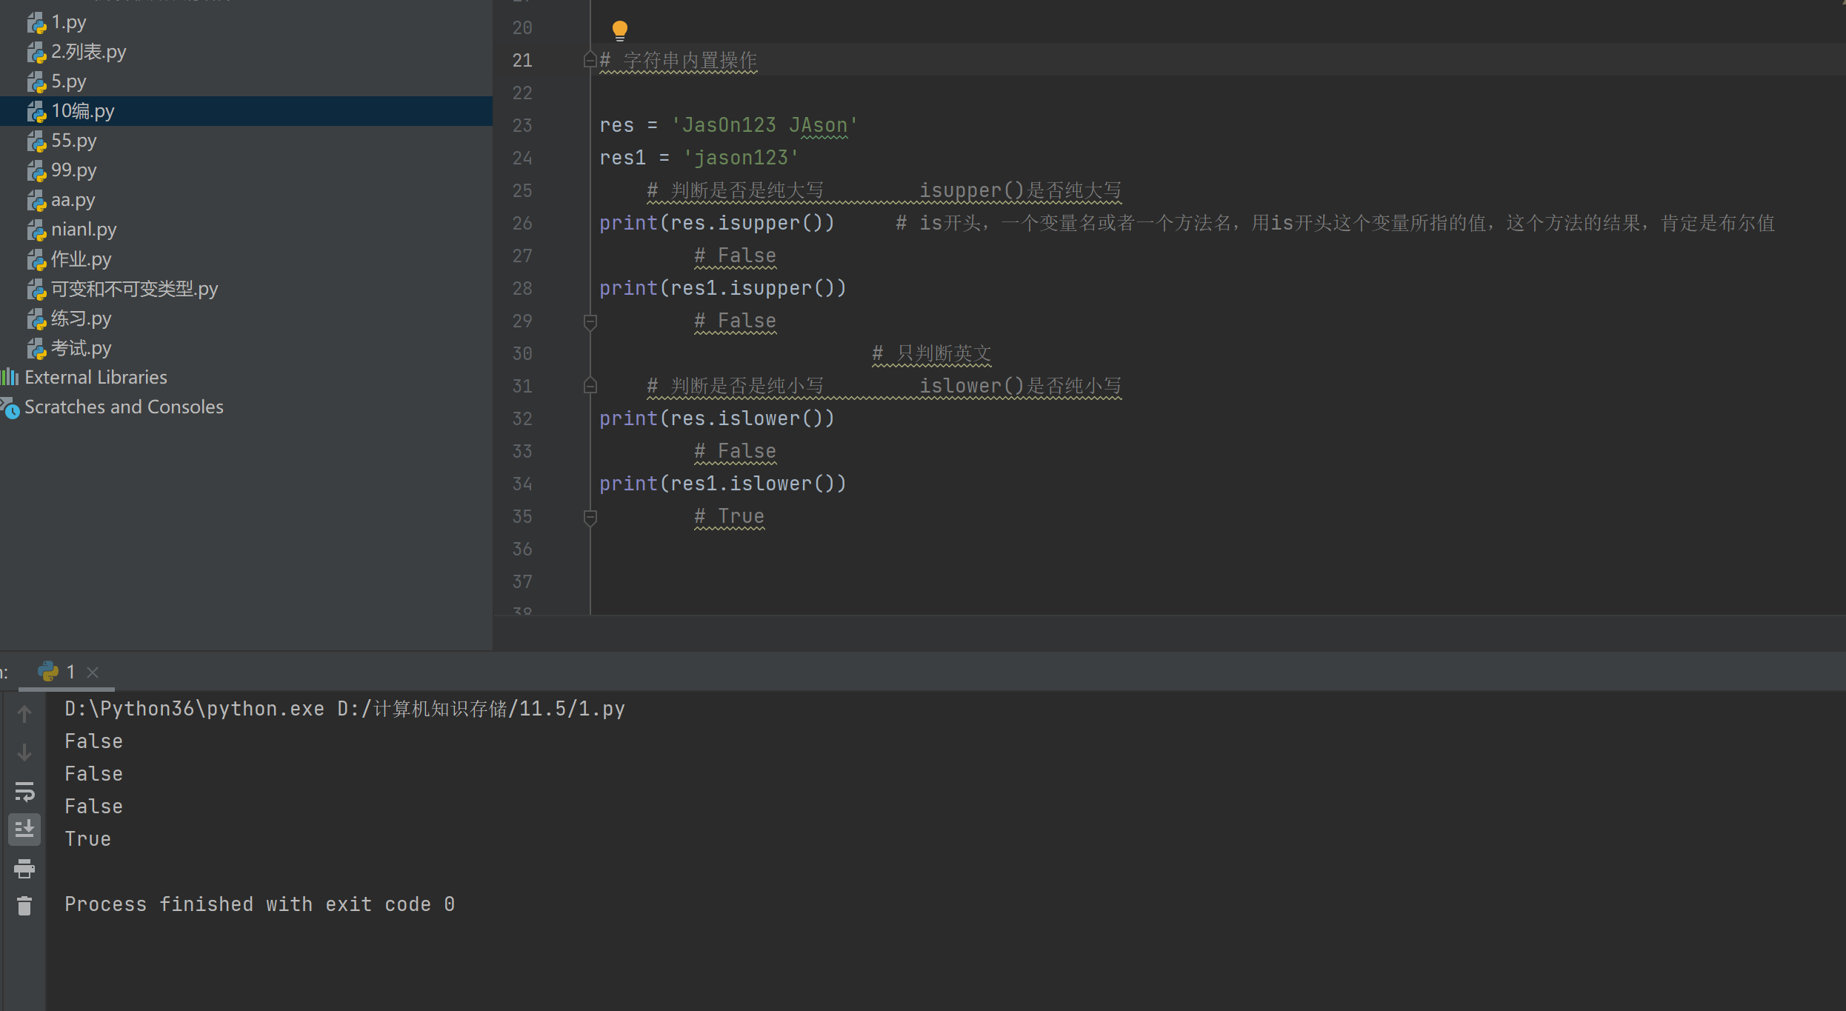Click the yellow lightbulb intention icon

[x=620, y=30]
